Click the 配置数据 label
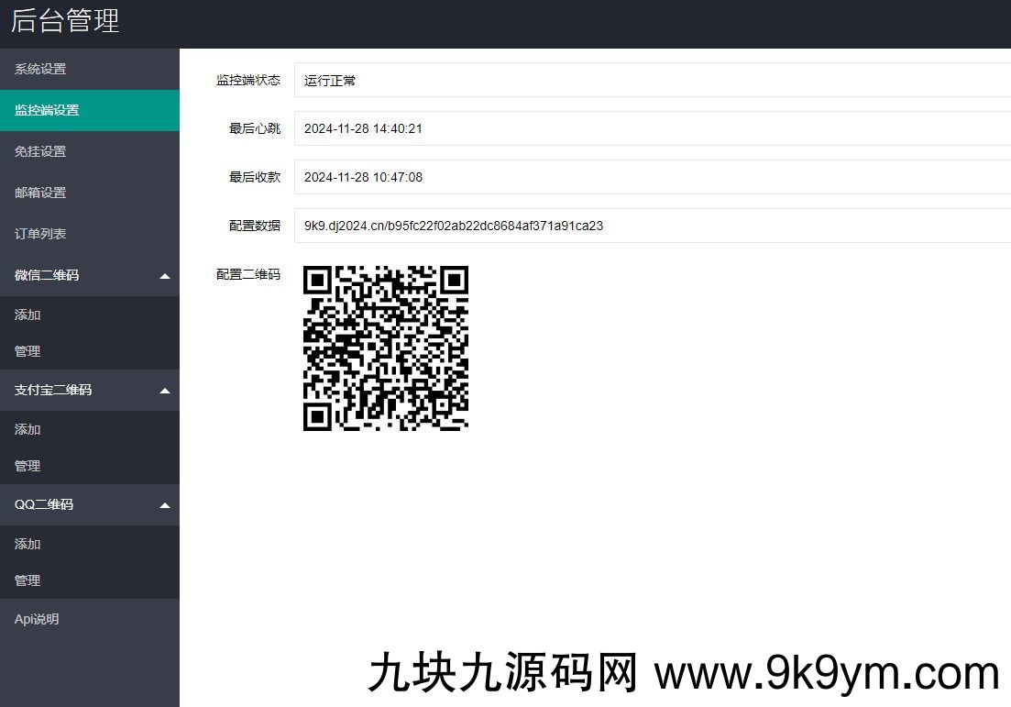Image resolution: width=1011 pixels, height=707 pixels. 255,226
